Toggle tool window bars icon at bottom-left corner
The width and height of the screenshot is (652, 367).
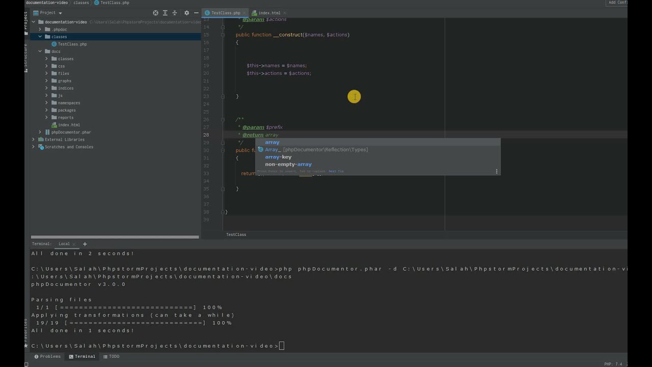(26, 364)
